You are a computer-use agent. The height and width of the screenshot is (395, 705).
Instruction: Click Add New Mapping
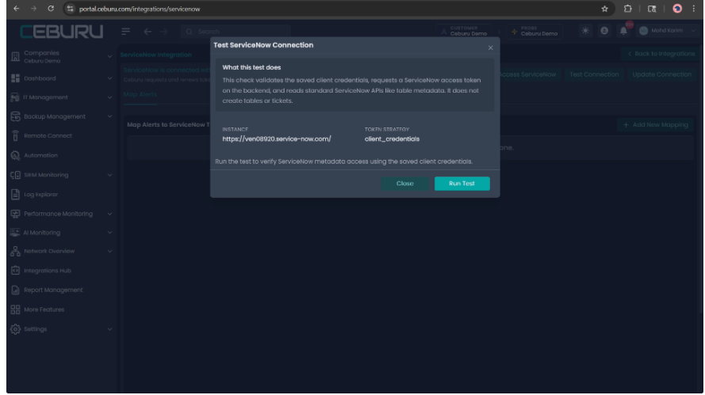pos(656,125)
